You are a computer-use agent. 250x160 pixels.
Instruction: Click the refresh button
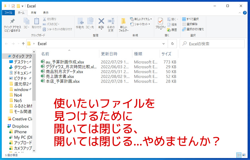point(172,44)
